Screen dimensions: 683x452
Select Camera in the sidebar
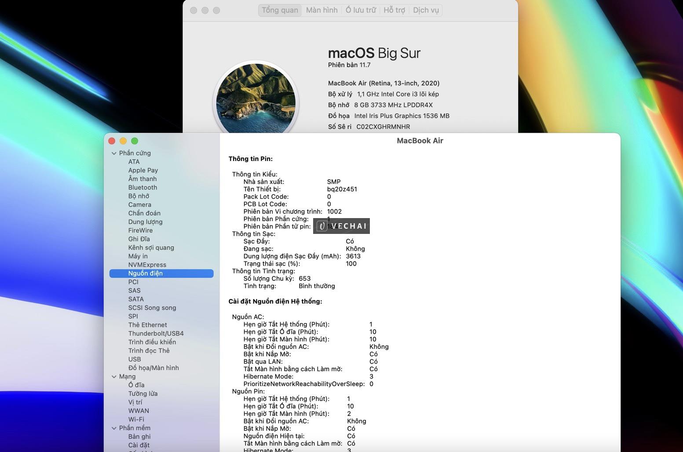point(139,204)
